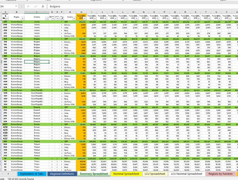The width and height of the screenshot is (238, 180).
Task: Open the column N Total ($M) filter dropdown
Action: (147, 19)
